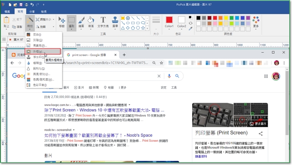Screen dimensions: 292x165
Task: Click the swap colors arrows icon
Action: click(190, 23)
